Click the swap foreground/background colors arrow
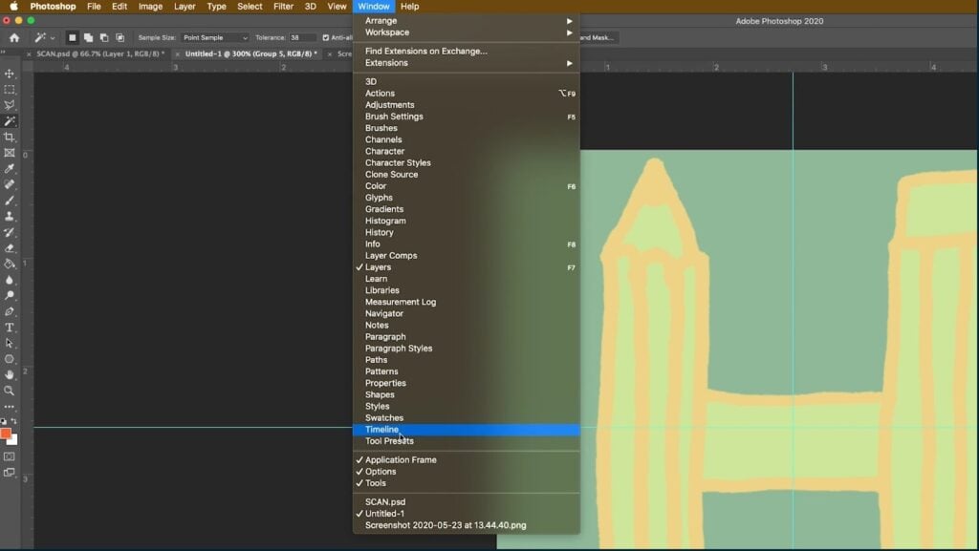The height and width of the screenshot is (551, 979). pos(14,422)
